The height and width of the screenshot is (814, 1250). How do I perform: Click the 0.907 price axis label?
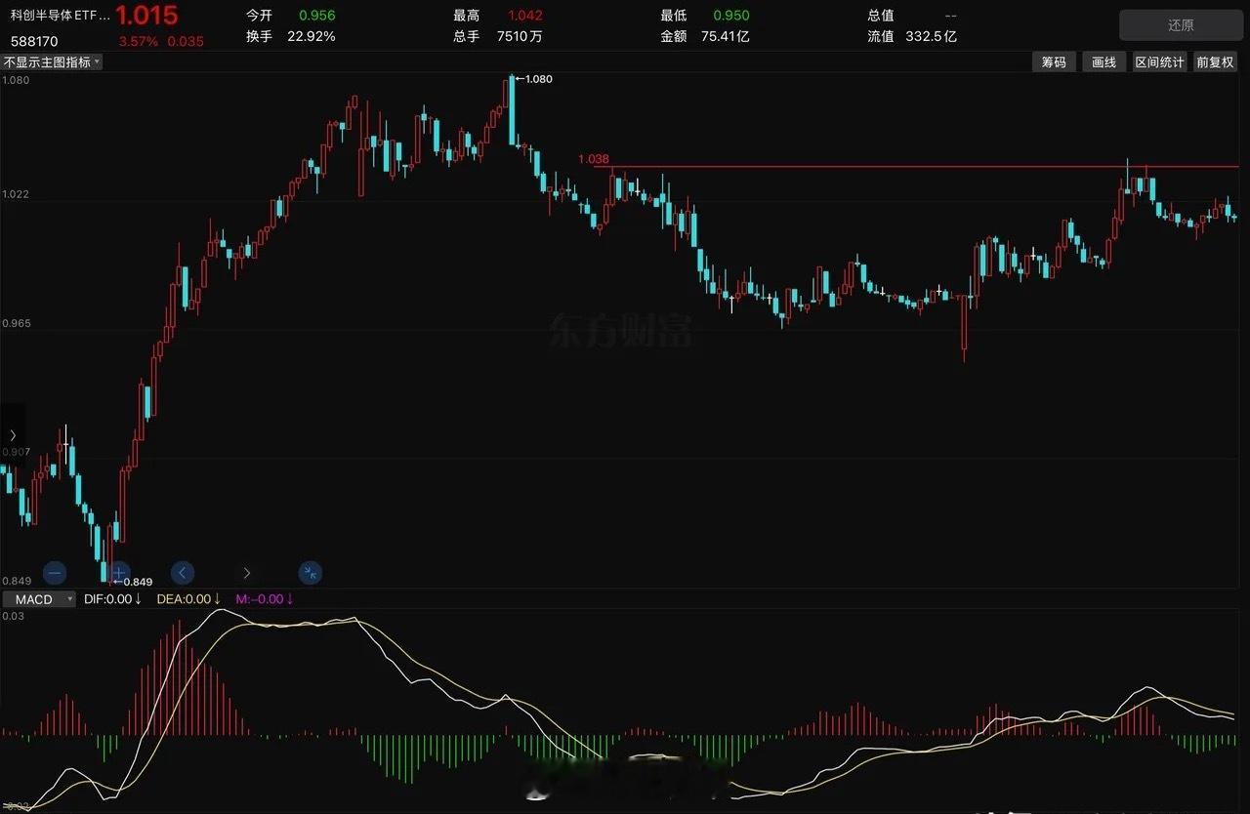coord(16,453)
